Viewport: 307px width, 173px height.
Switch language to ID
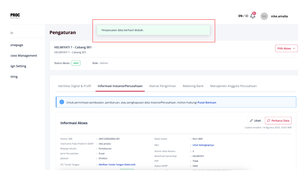click(x=247, y=16)
